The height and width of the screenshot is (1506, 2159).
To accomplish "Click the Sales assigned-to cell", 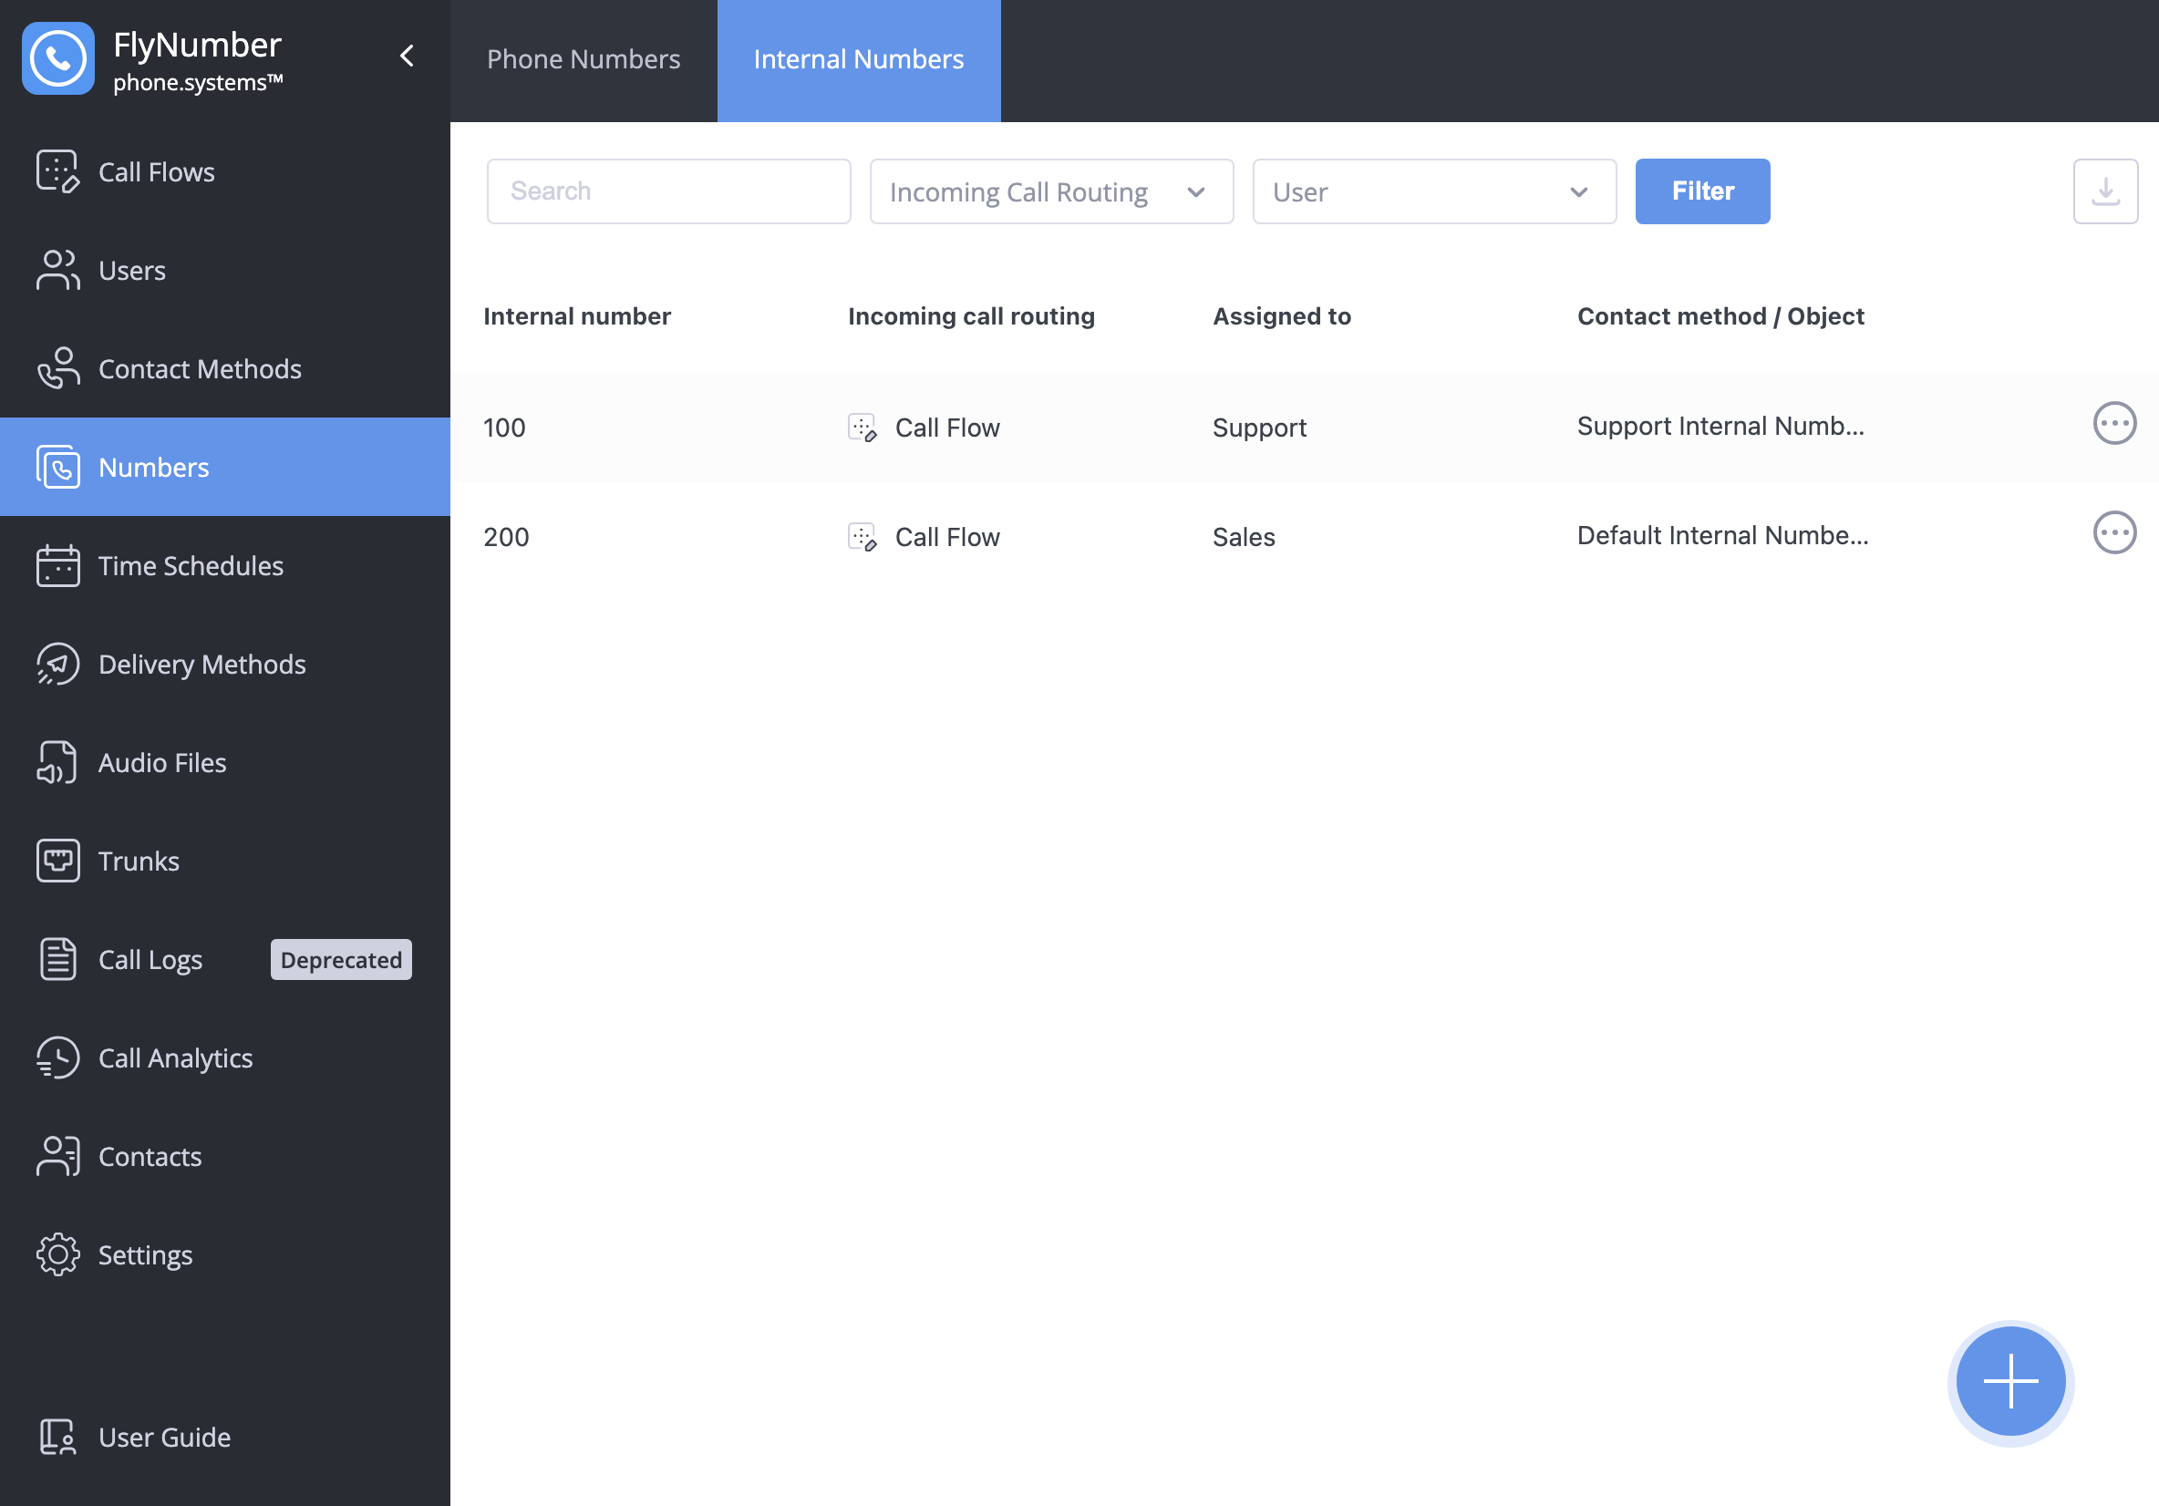I will point(1243,537).
